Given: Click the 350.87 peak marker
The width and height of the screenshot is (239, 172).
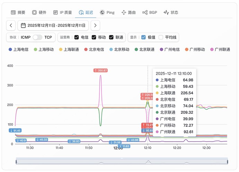Looking at the screenshot, I should coord(100,70).
